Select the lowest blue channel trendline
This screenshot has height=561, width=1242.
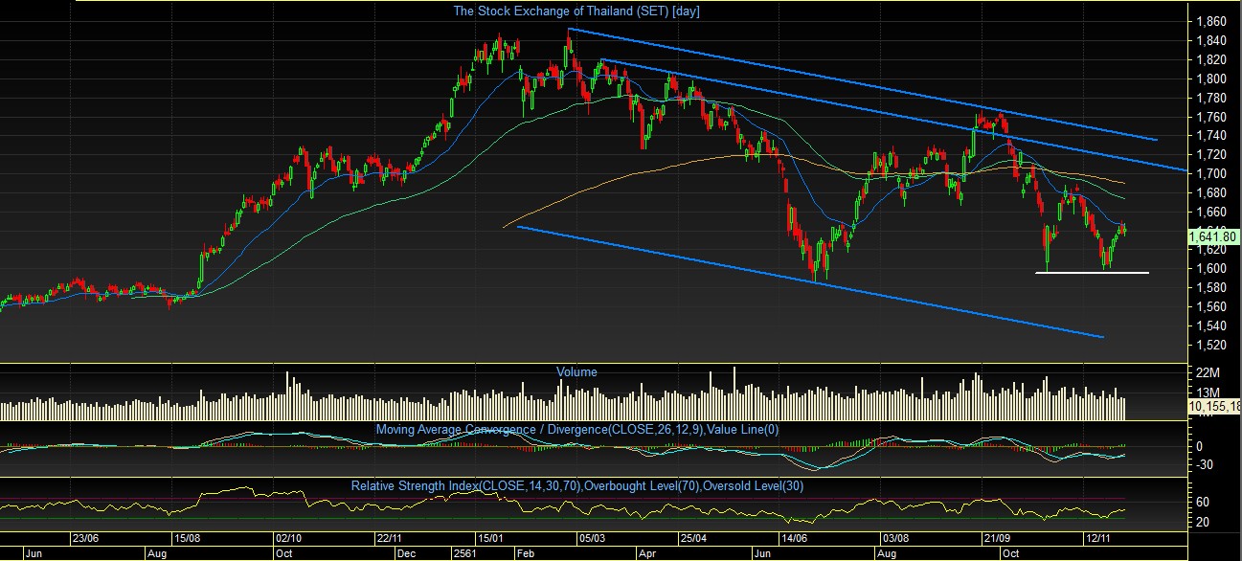(x=810, y=281)
